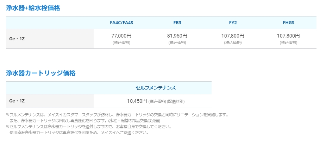
Task: Click the ※セルフメンテナンス note line
Action: click(x=89, y=127)
